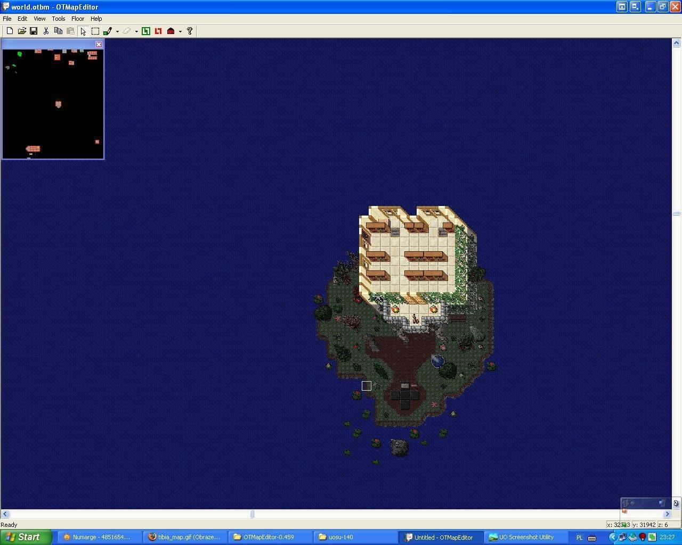Click the 23:27 system clock

667,538
